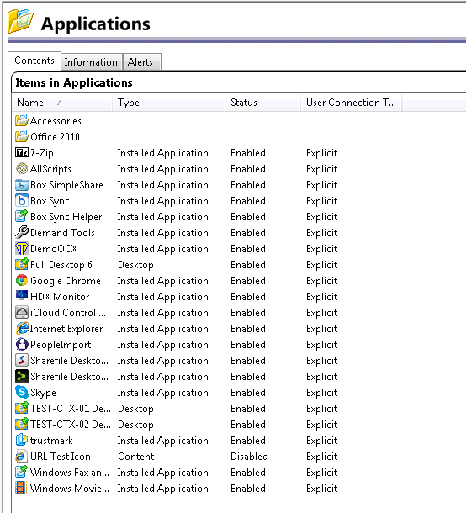Select the trustmark icon
The height and width of the screenshot is (513, 466).
click(x=22, y=440)
